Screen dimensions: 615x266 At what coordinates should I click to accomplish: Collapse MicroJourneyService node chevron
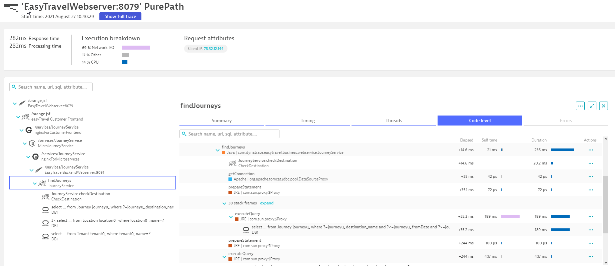(25, 143)
